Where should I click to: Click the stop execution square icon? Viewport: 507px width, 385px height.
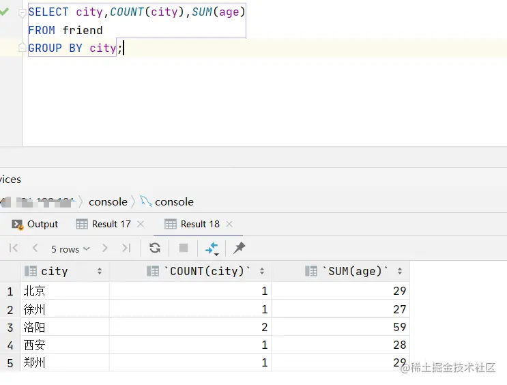(x=184, y=248)
